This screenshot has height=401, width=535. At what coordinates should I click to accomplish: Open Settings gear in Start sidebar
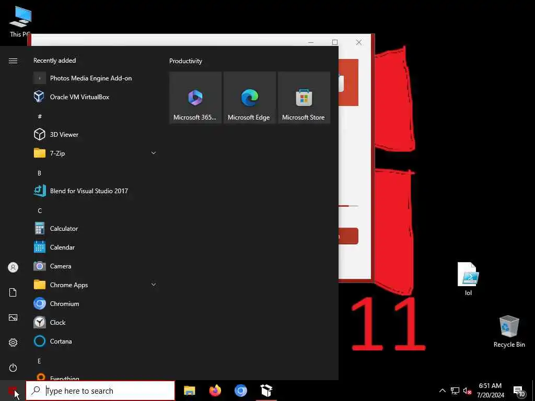(x=13, y=343)
